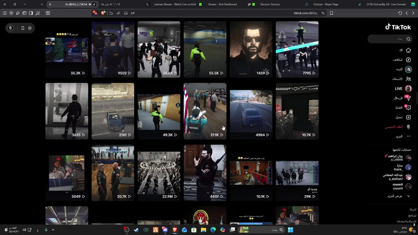The image size is (418, 235).
Task: Play the video with 7795 views
Action: click(x=297, y=49)
